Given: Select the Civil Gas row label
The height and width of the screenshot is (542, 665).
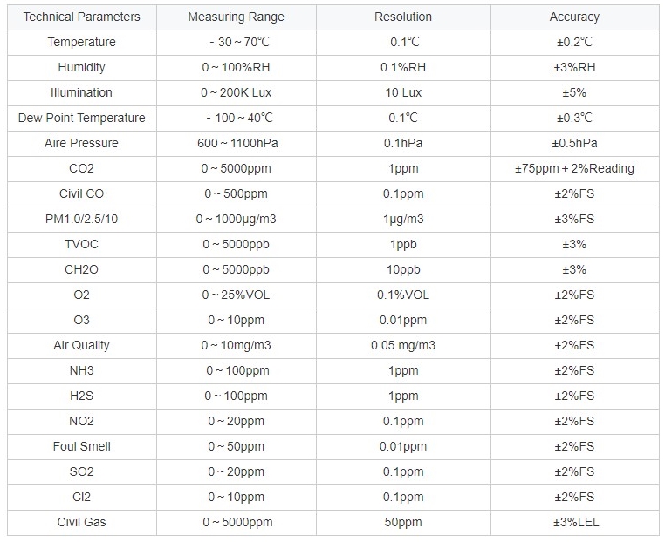Looking at the screenshot, I should pyautogui.click(x=81, y=522).
